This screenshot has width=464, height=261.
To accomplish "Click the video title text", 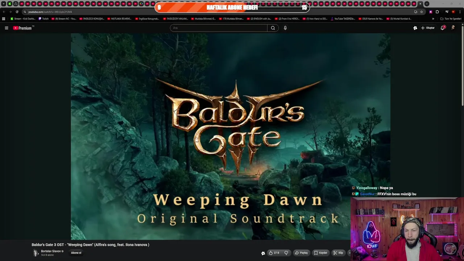I will 90,245.
